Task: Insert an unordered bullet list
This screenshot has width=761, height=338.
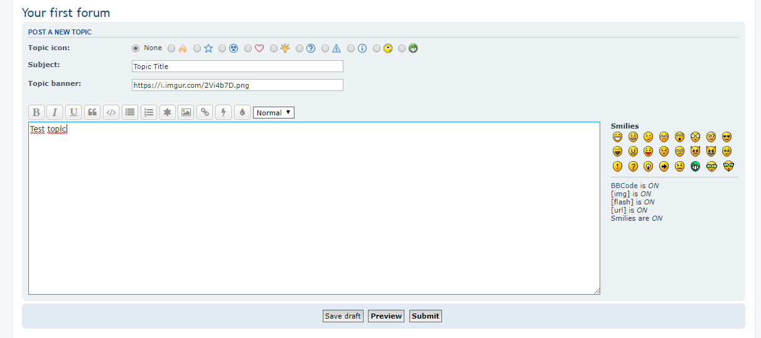Action: (x=130, y=112)
